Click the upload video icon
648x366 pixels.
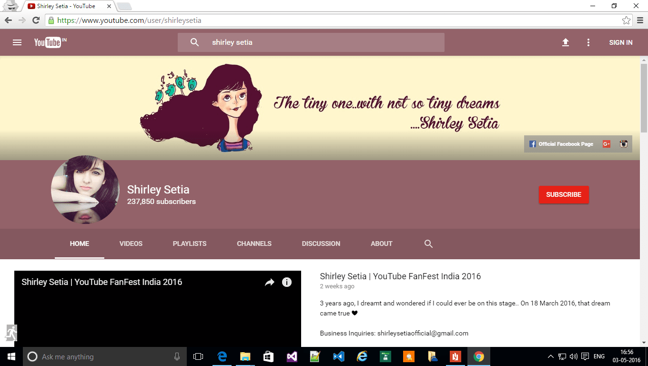(x=566, y=42)
